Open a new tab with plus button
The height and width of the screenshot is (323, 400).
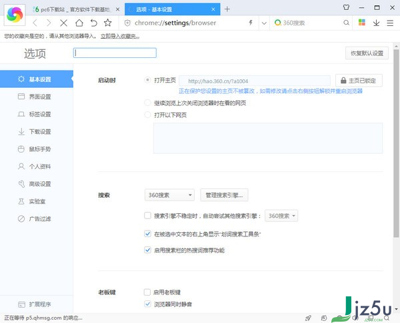coord(227,9)
